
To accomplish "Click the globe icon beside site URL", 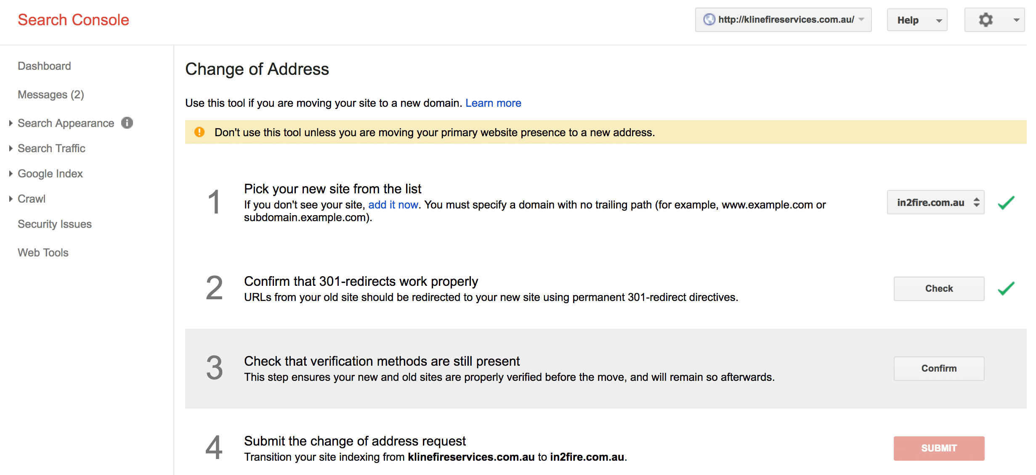I will click(x=709, y=20).
